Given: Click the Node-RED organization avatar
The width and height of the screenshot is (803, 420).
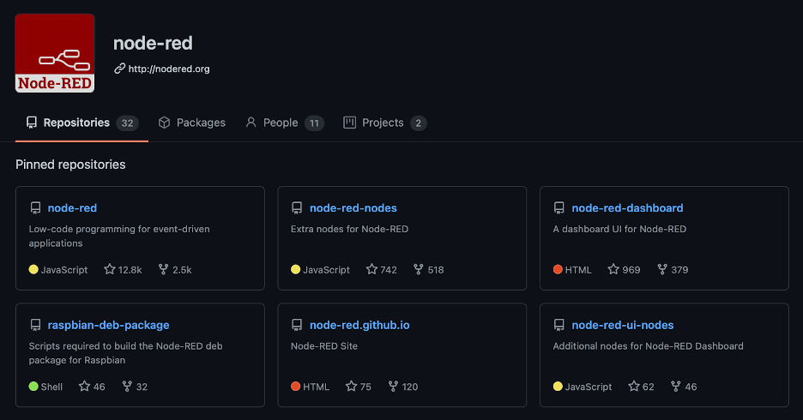Looking at the screenshot, I should [55, 52].
